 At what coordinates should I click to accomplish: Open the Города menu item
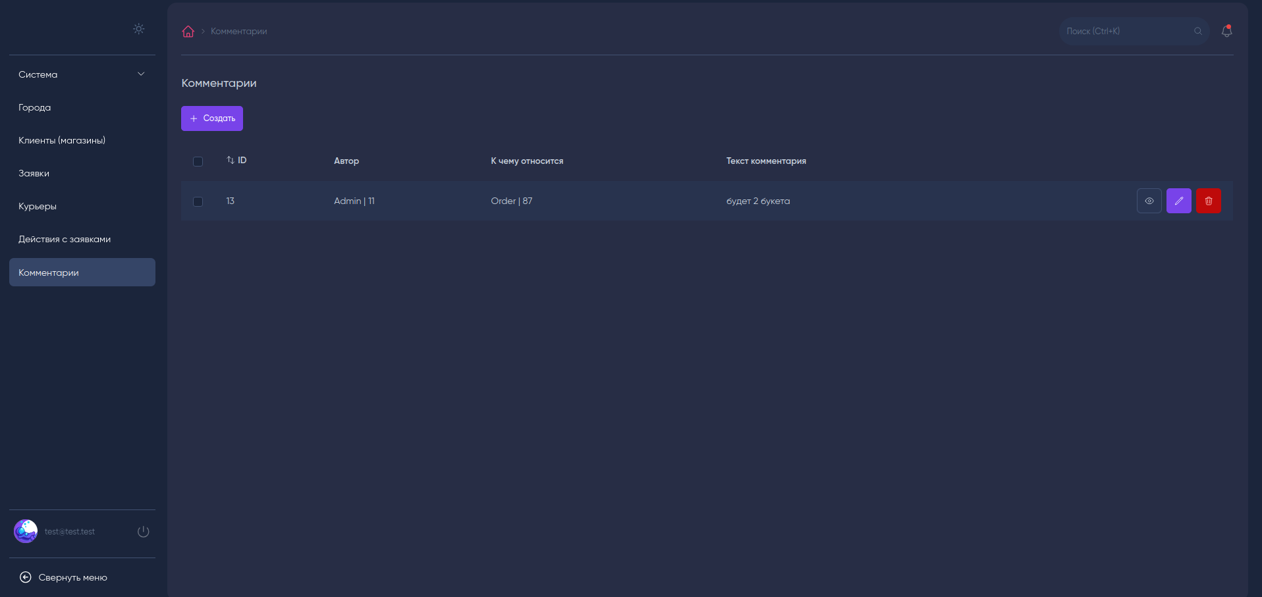click(x=35, y=107)
